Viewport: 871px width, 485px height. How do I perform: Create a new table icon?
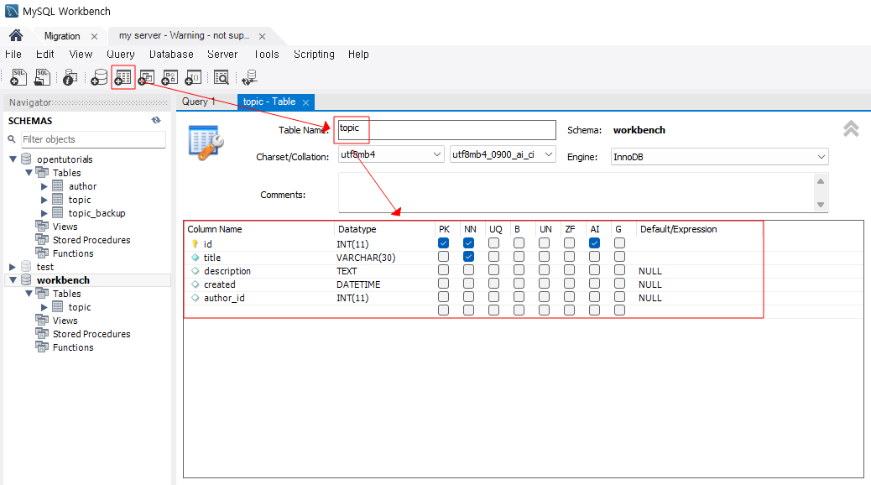point(123,77)
